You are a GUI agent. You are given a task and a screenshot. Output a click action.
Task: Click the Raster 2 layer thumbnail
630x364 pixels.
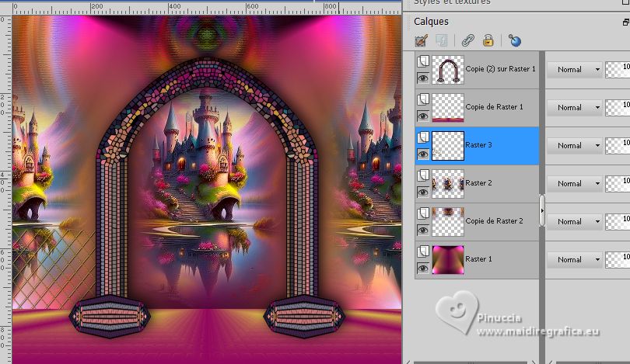pyautogui.click(x=447, y=184)
